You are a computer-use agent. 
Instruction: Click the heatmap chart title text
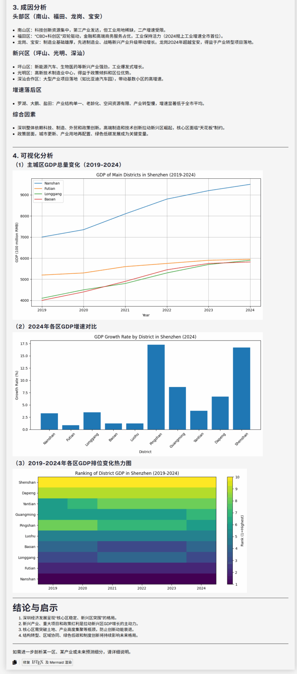click(x=127, y=473)
